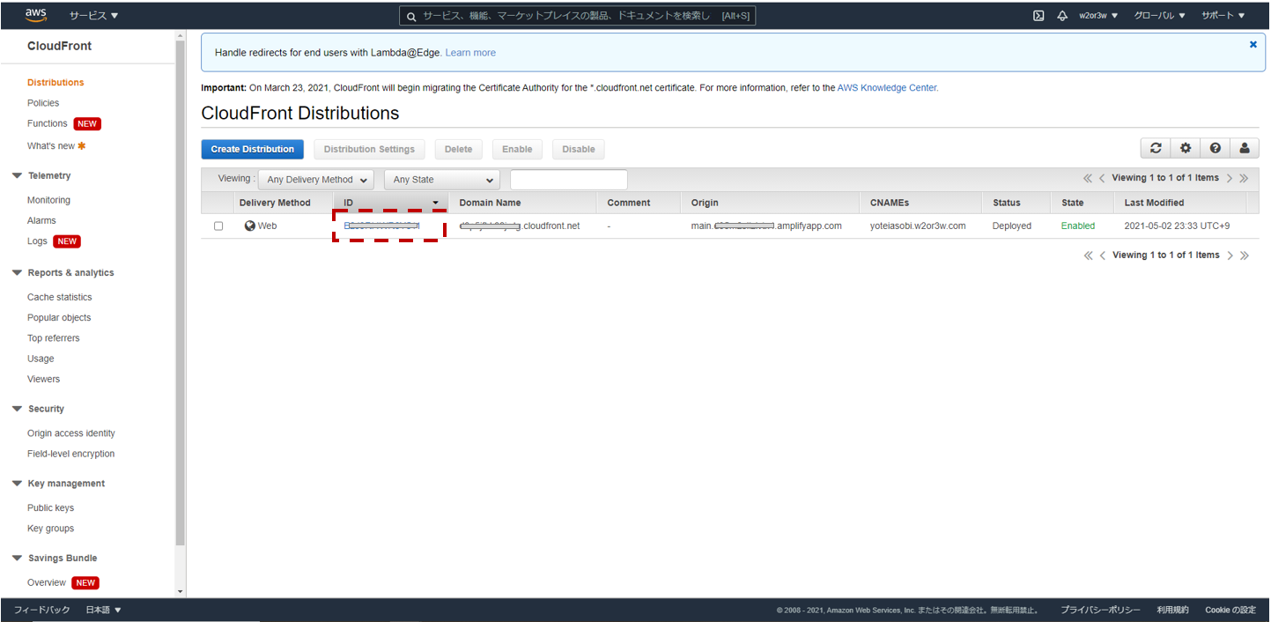Click the distribution ID link
The image size is (1271, 622).
tap(381, 226)
